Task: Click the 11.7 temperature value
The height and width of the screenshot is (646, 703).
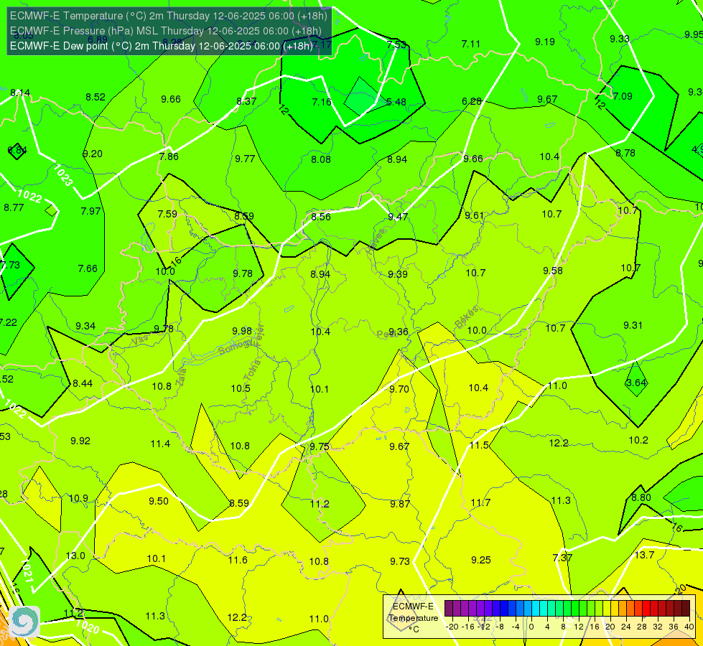Action: click(480, 502)
